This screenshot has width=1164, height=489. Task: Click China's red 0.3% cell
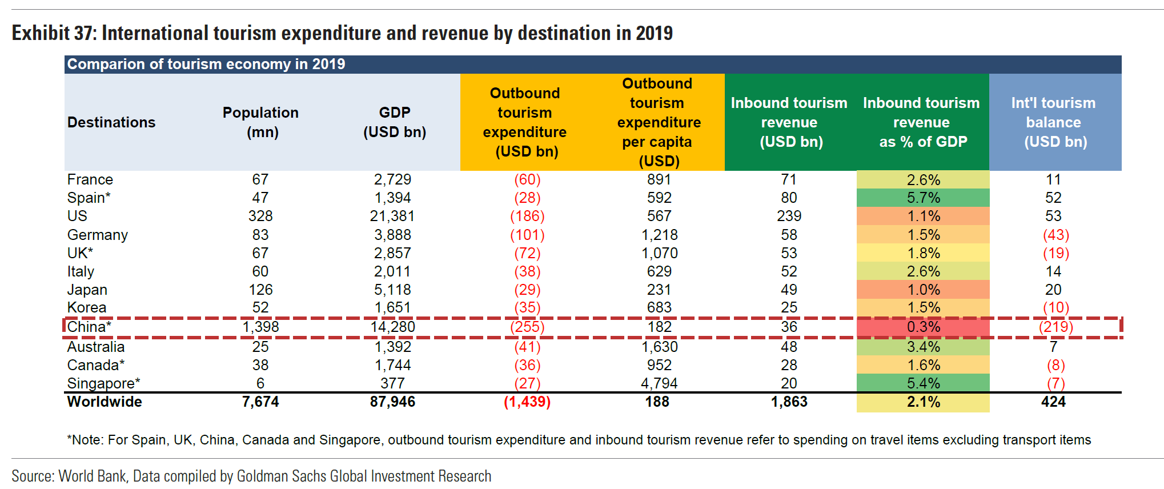(x=923, y=327)
